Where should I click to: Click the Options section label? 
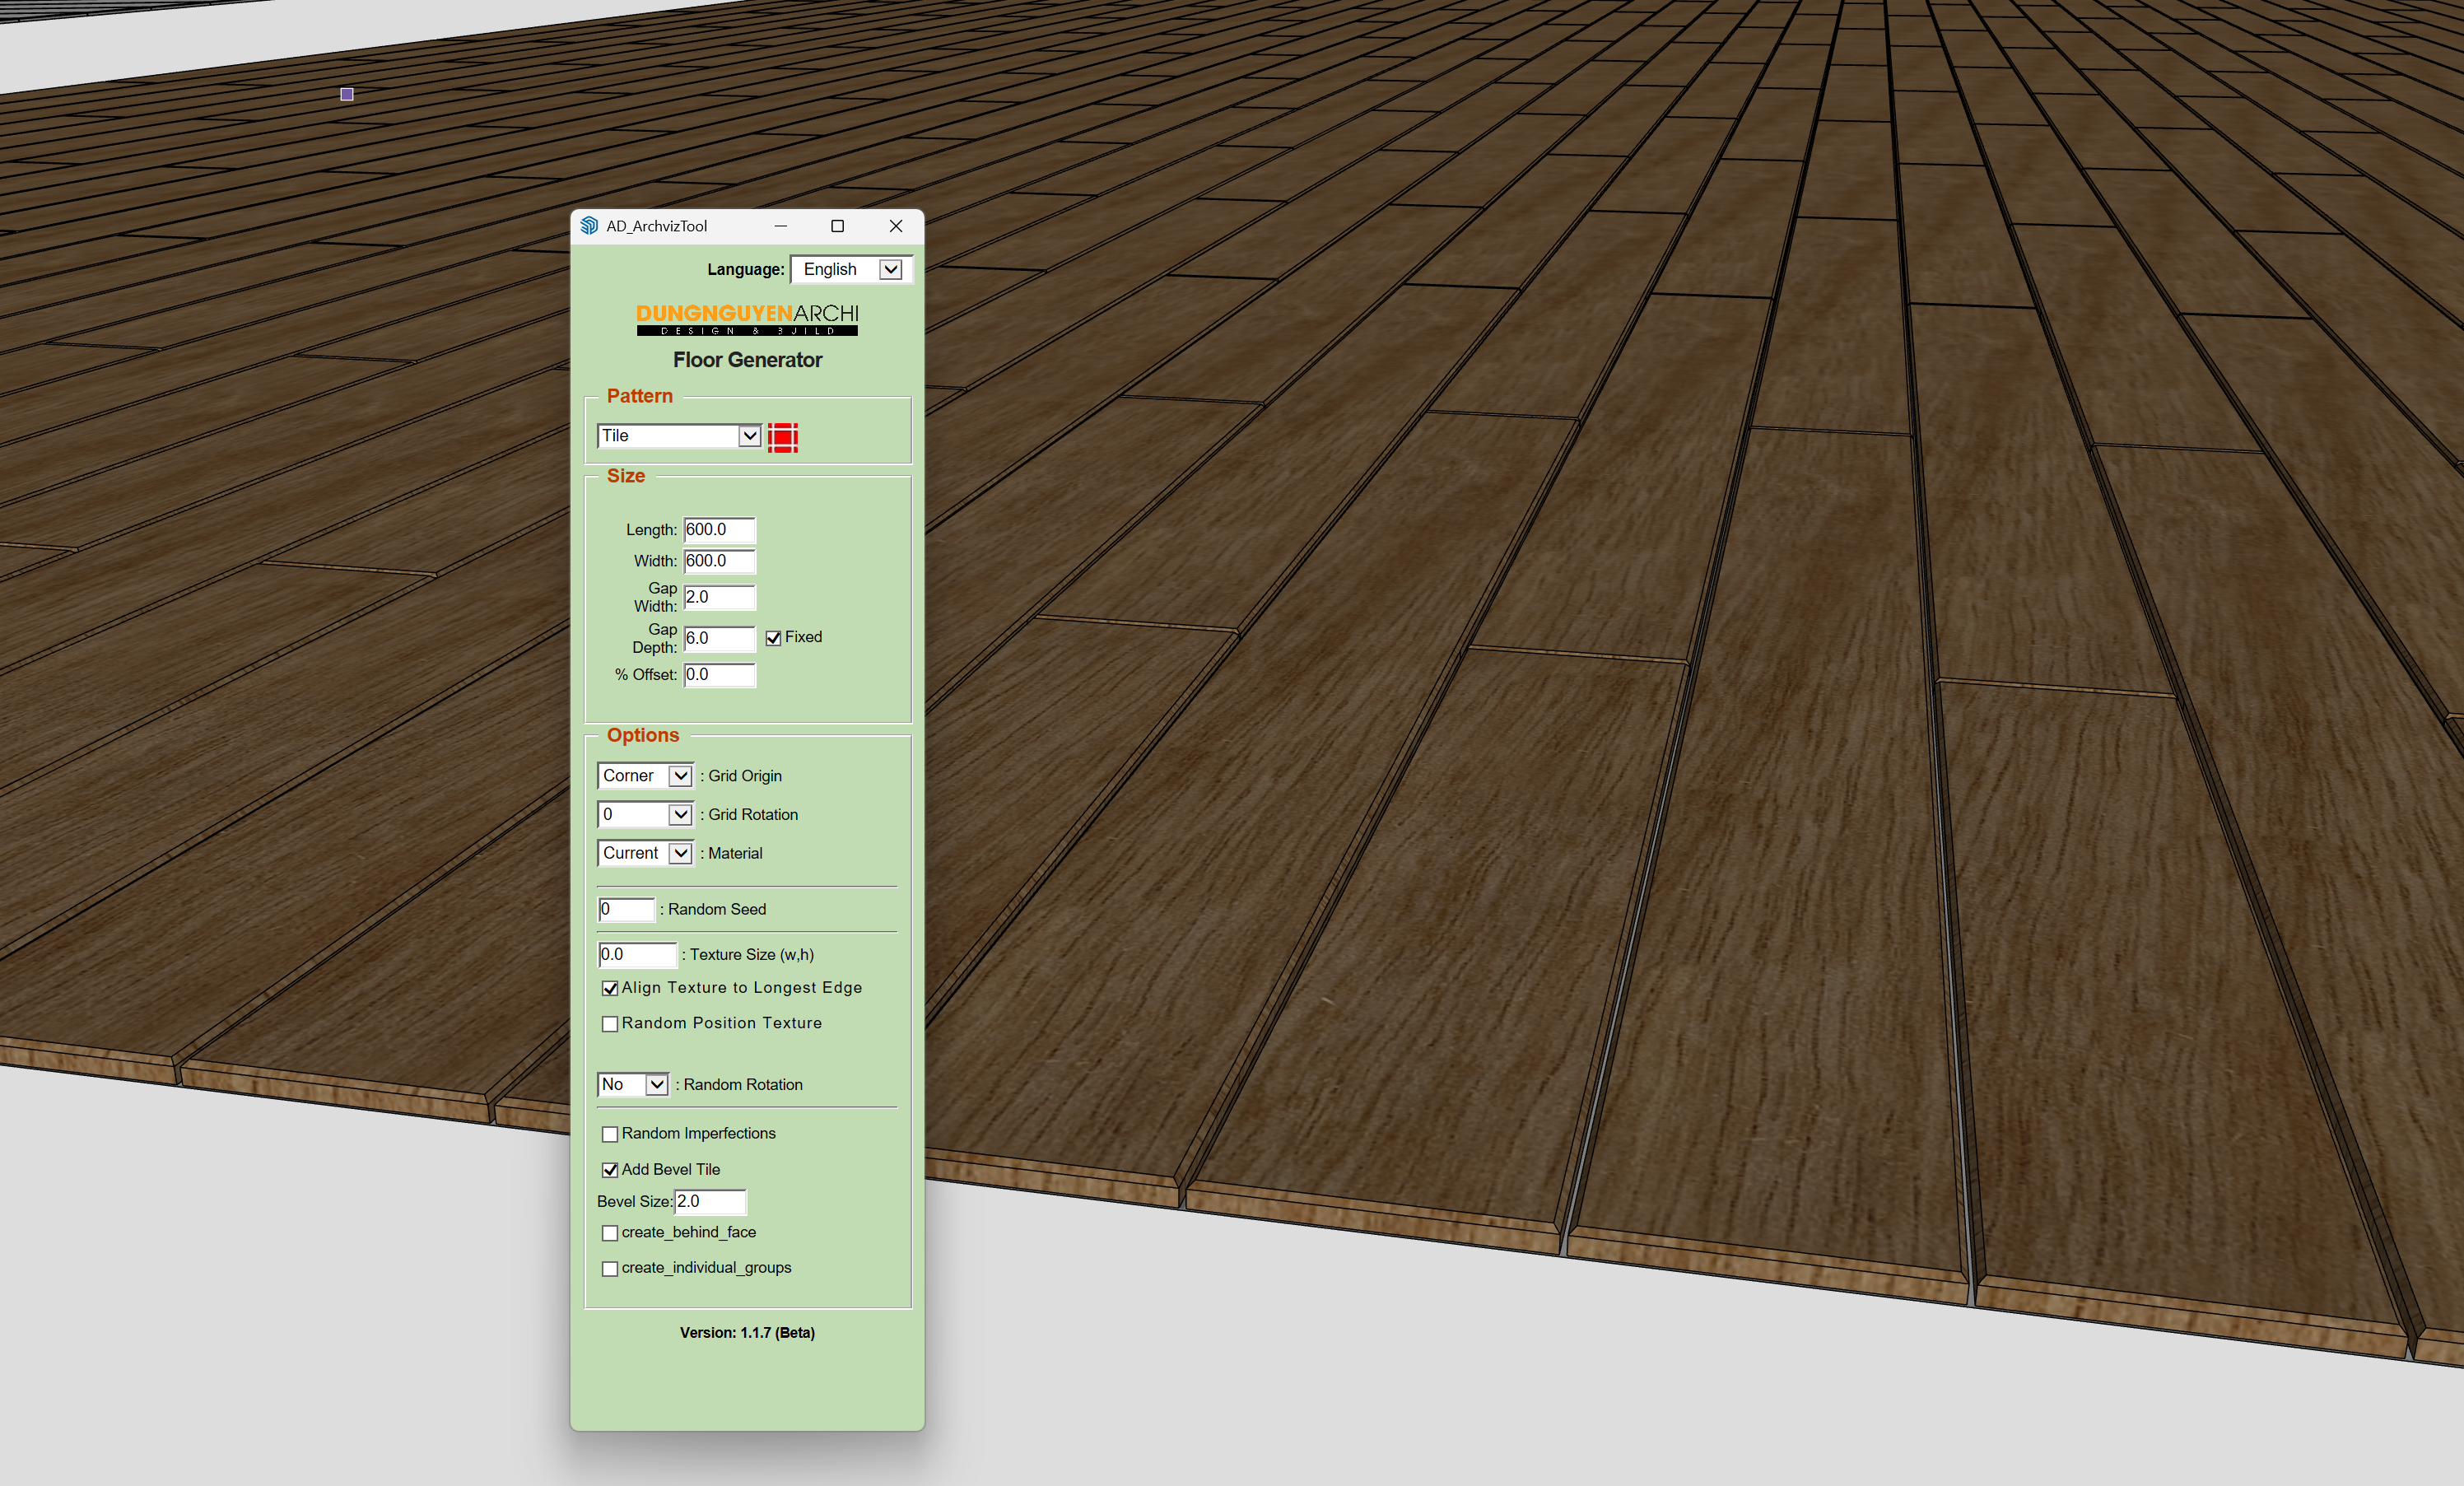coord(643,735)
